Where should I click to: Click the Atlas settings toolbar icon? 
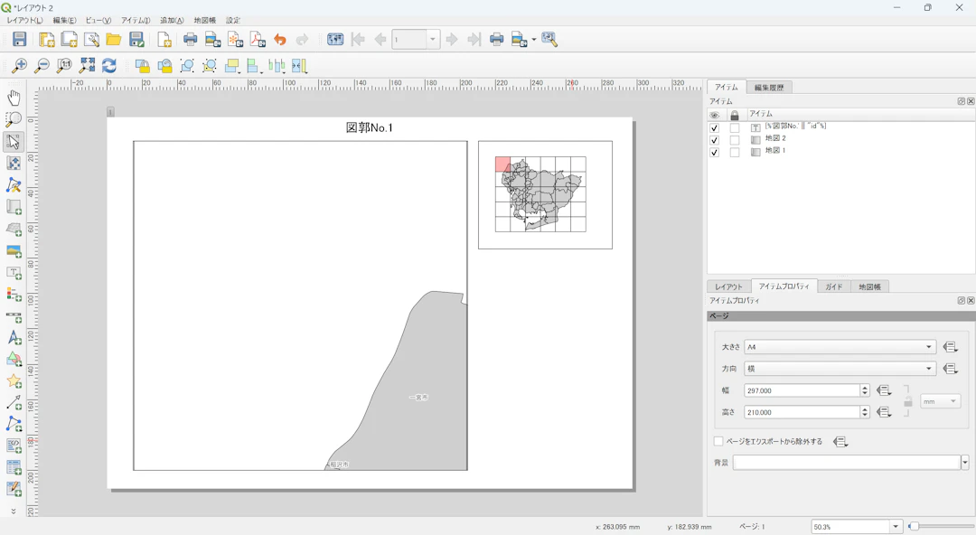point(549,40)
